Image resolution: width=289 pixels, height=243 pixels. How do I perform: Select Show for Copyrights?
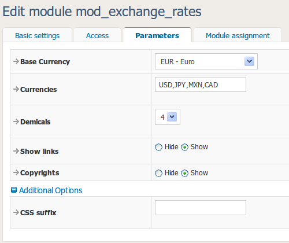pyautogui.click(x=184, y=173)
